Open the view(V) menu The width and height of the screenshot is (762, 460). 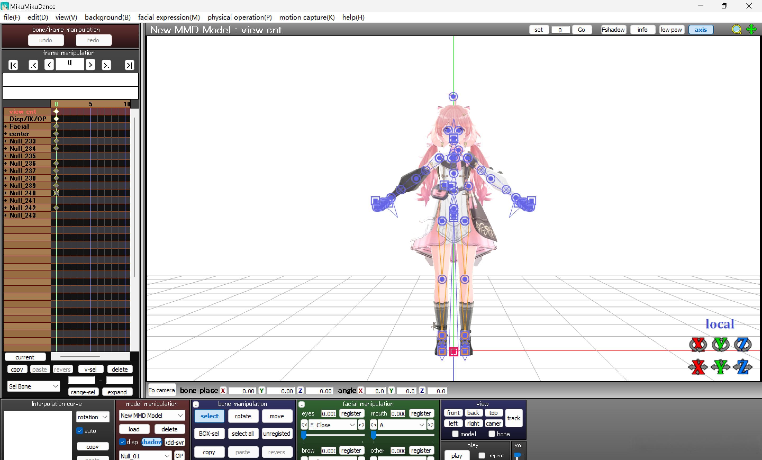pos(66,17)
